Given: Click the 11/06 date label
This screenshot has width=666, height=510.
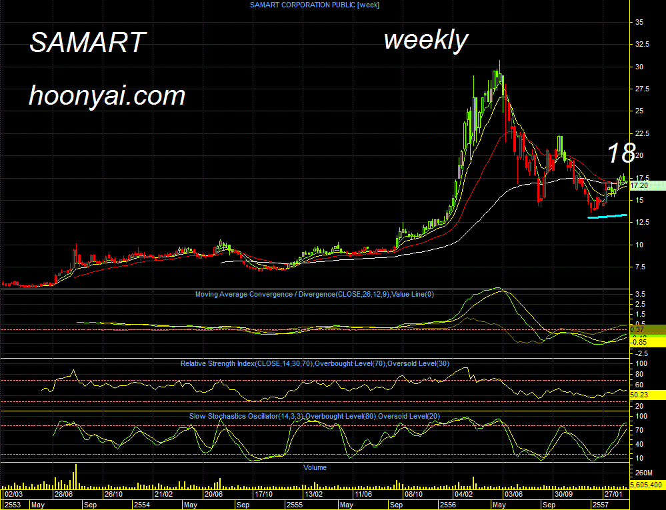Looking at the screenshot, I should [x=363, y=494].
